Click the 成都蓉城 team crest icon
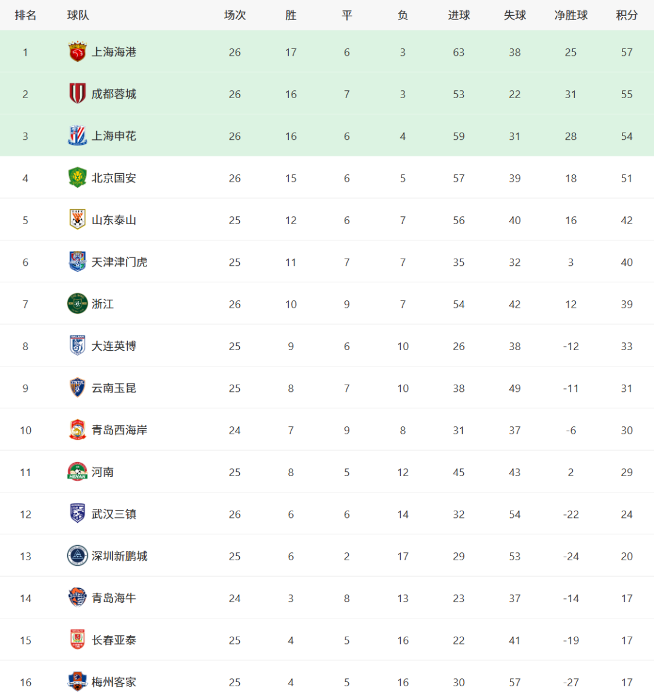 tap(77, 94)
